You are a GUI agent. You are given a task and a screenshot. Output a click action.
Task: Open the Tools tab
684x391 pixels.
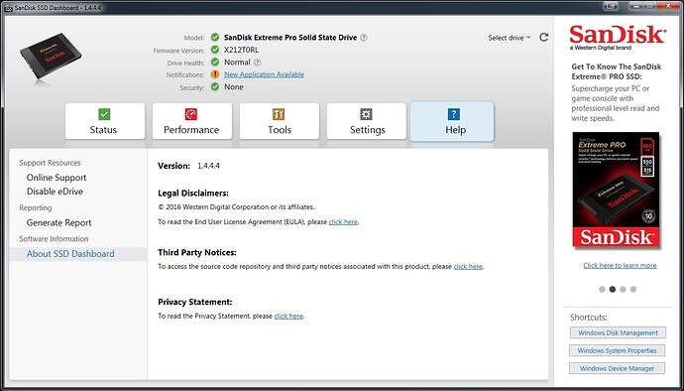coord(280,121)
